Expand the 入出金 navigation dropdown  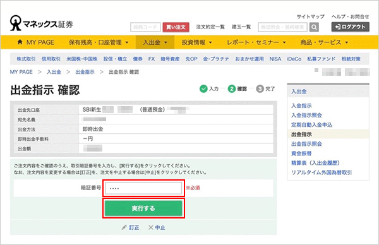tap(155, 42)
